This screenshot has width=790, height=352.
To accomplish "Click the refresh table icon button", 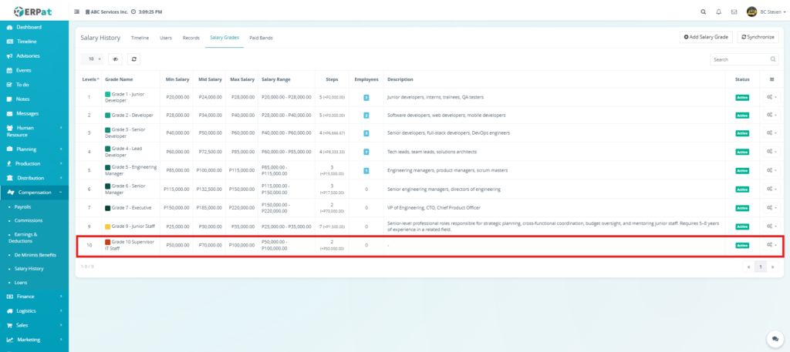I will coord(133,59).
